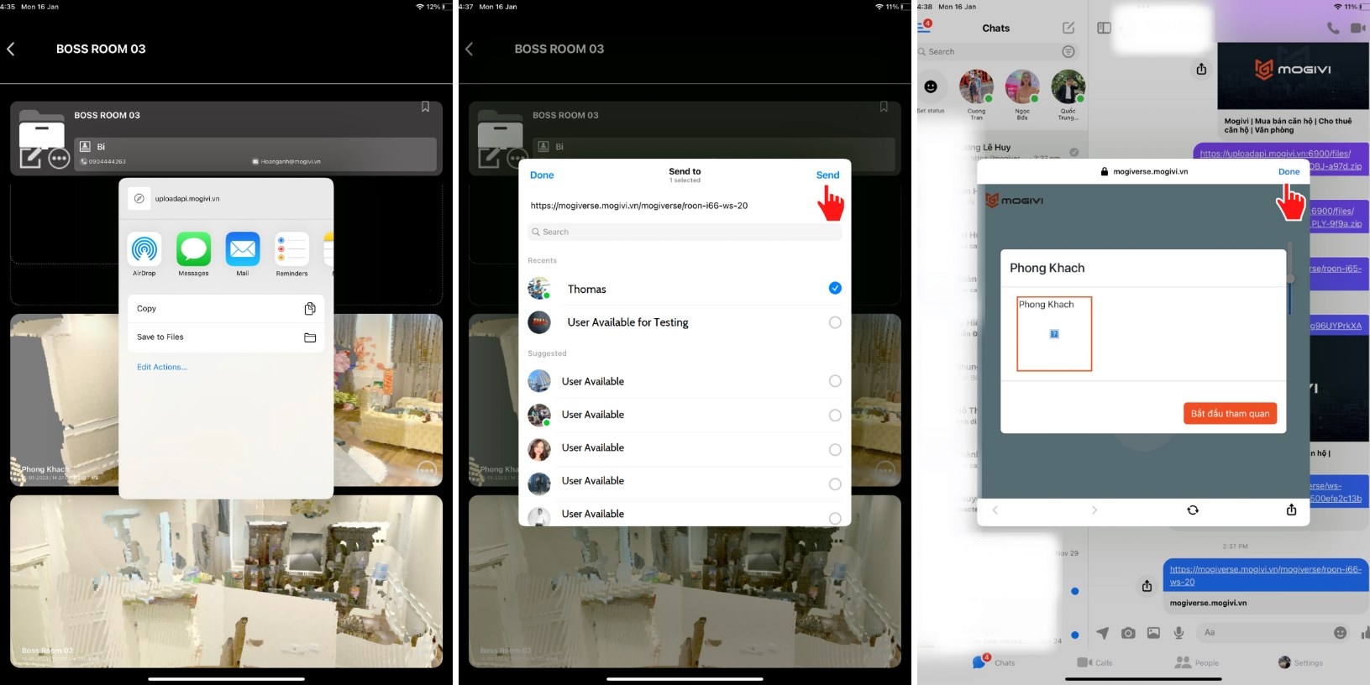Image resolution: width=1370 pixels, height=685 pixels.
Task: Tap Done in mogiverse.mogivi.vn web view
Action: click(x=1289, y=171)
